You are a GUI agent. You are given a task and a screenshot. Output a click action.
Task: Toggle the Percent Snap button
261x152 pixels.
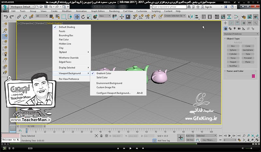[147, 17]
